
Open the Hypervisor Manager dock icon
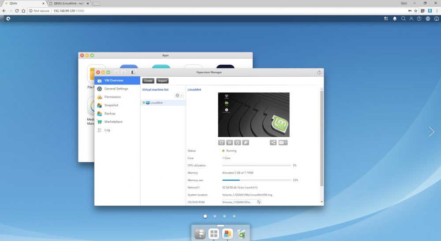tap(228, 234)
